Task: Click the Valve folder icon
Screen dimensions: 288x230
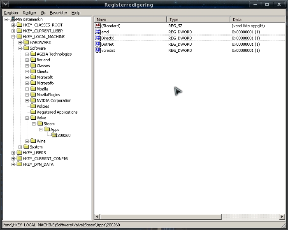Action: 33,118
